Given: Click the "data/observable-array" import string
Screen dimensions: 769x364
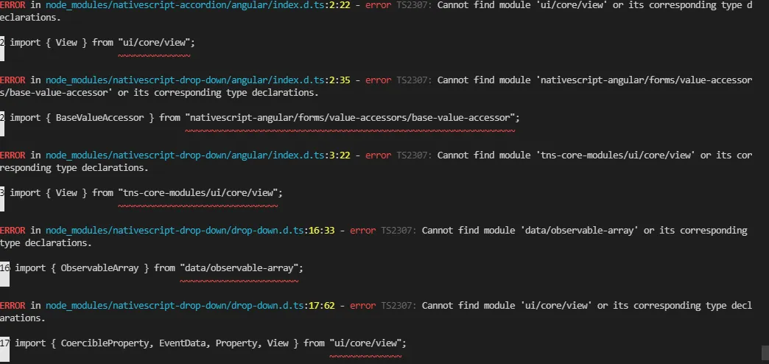Looking at the screenshot, I should coord(239,268).
